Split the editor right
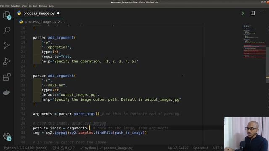Viewport: 269px width, 151px height. point(253,13)
